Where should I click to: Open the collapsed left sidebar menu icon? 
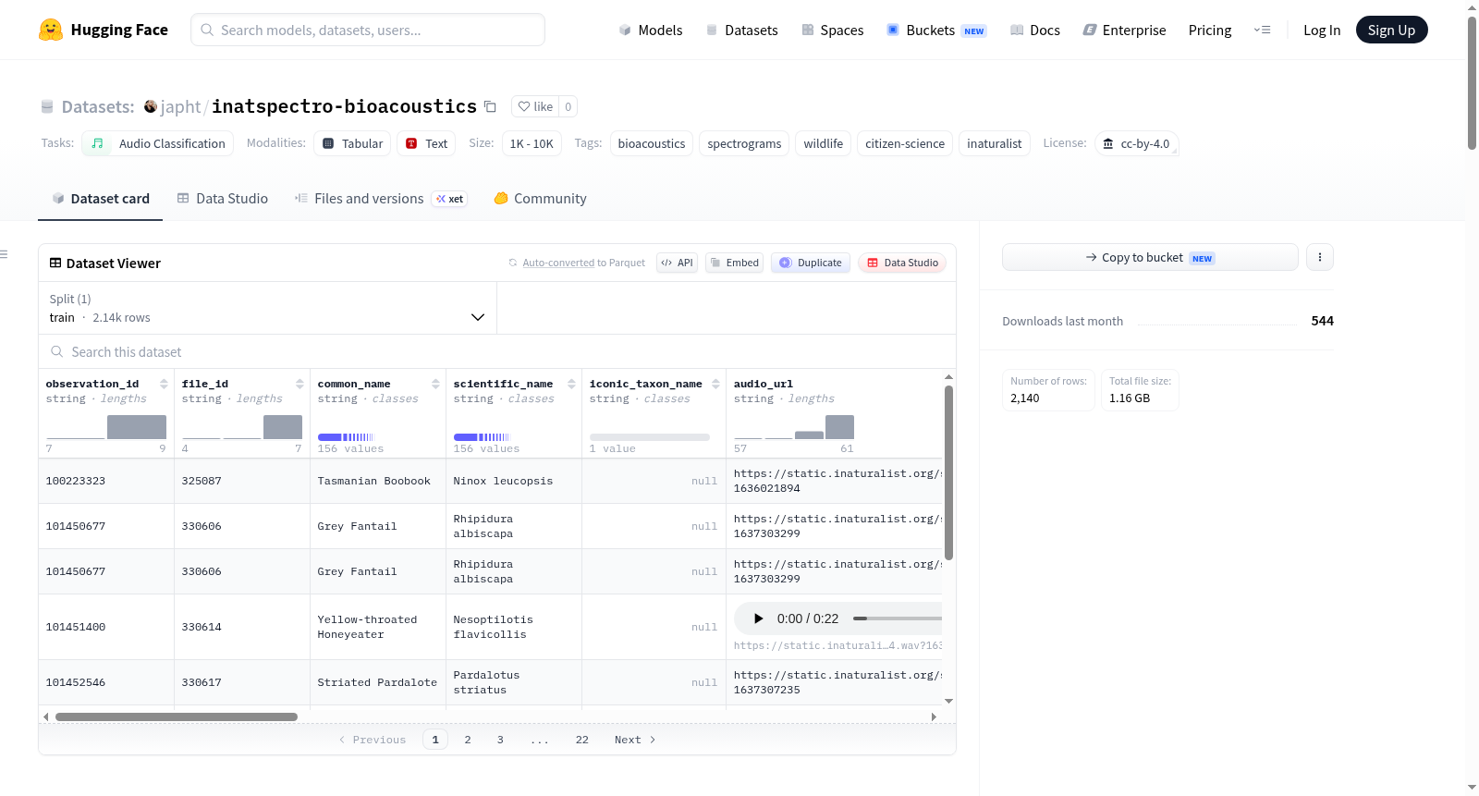(5, 254)
